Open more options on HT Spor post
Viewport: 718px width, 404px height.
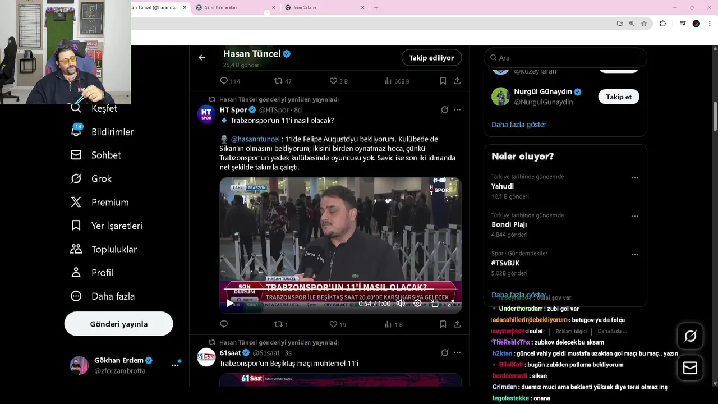(x=457, y=110)
